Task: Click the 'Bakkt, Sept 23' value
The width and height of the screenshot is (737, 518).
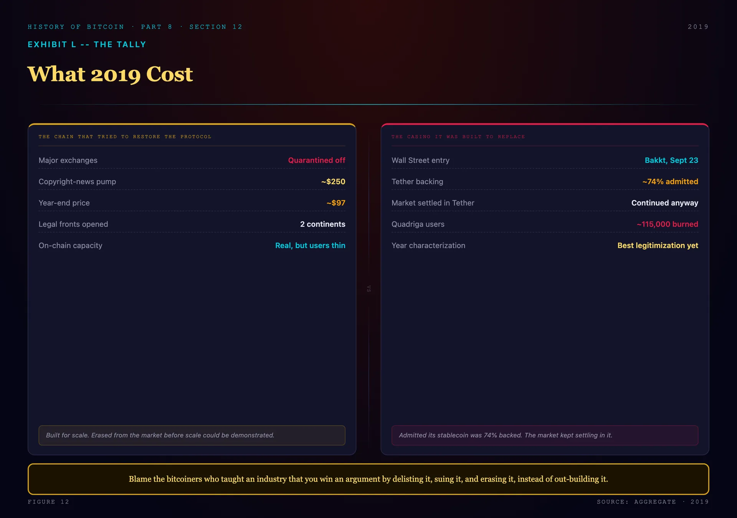Action: pyautogui.click(x=671, y=160)
